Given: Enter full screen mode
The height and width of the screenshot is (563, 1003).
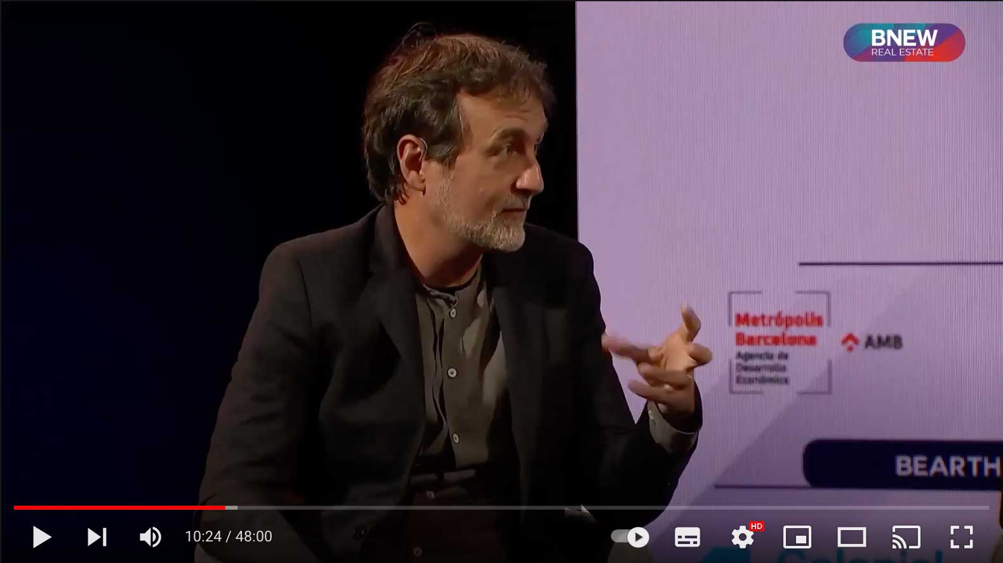Looking at the screenshot, I should click(962, 537).
